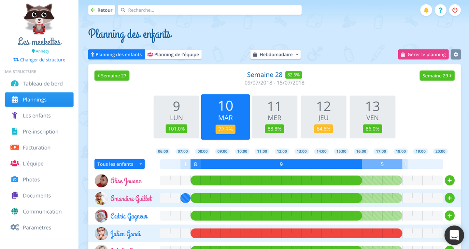Go to previous week Semaine 27
This screenshot has height=249, width=469.
click(x=112, y=76)
